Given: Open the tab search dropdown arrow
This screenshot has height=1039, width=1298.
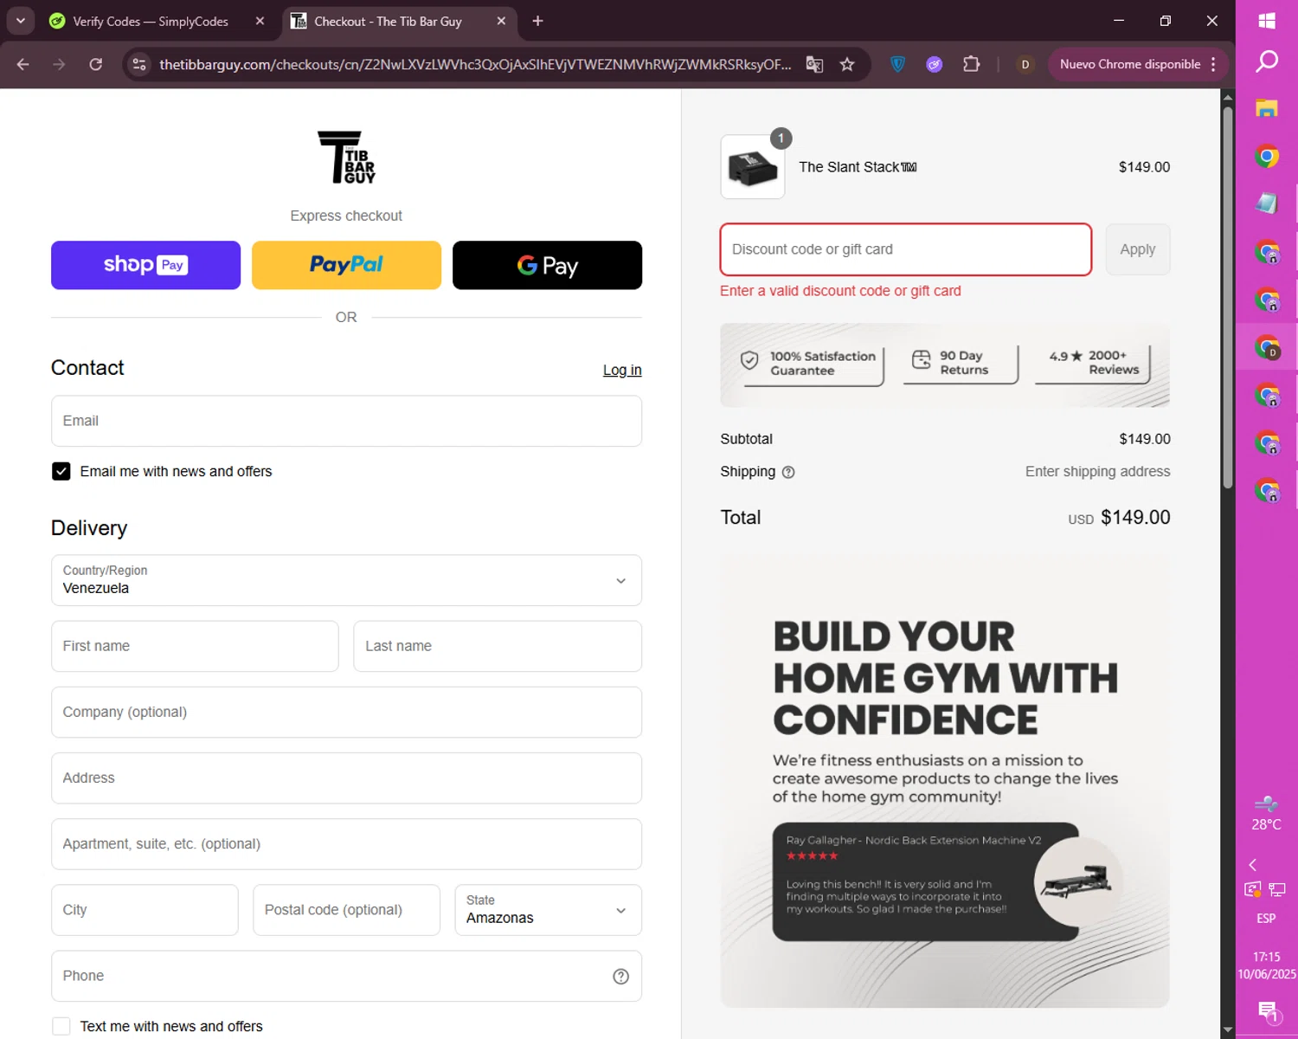Looking at the screenshot, I should click(20, 21).
